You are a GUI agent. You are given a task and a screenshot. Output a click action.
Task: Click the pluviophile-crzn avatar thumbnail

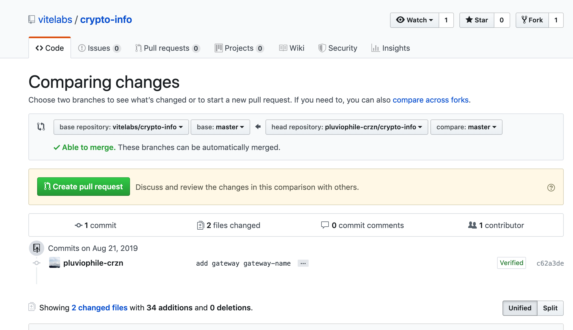[x=55, y=263]
